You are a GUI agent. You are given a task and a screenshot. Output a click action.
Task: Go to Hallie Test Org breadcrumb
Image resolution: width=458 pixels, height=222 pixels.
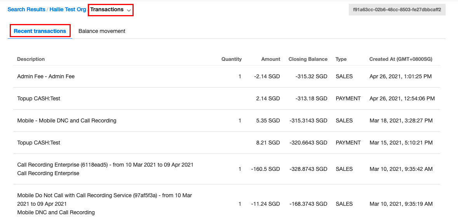68,9
